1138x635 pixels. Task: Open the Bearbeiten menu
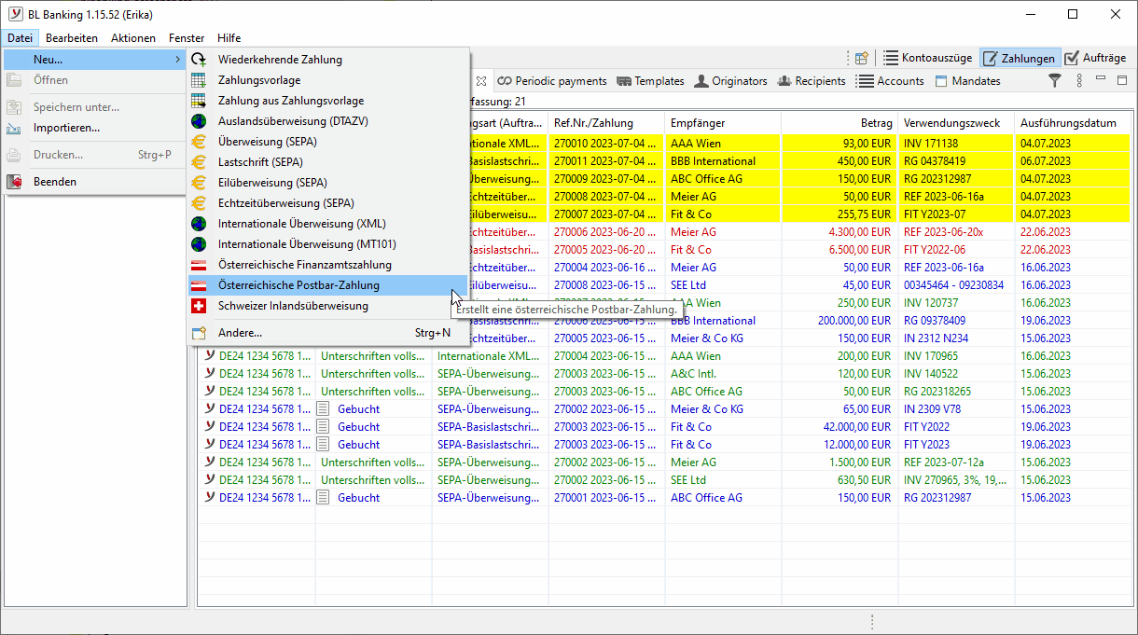pos(72,38)
